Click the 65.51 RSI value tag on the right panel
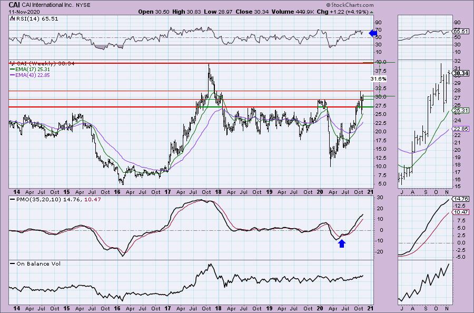 (x=461, y=32)
